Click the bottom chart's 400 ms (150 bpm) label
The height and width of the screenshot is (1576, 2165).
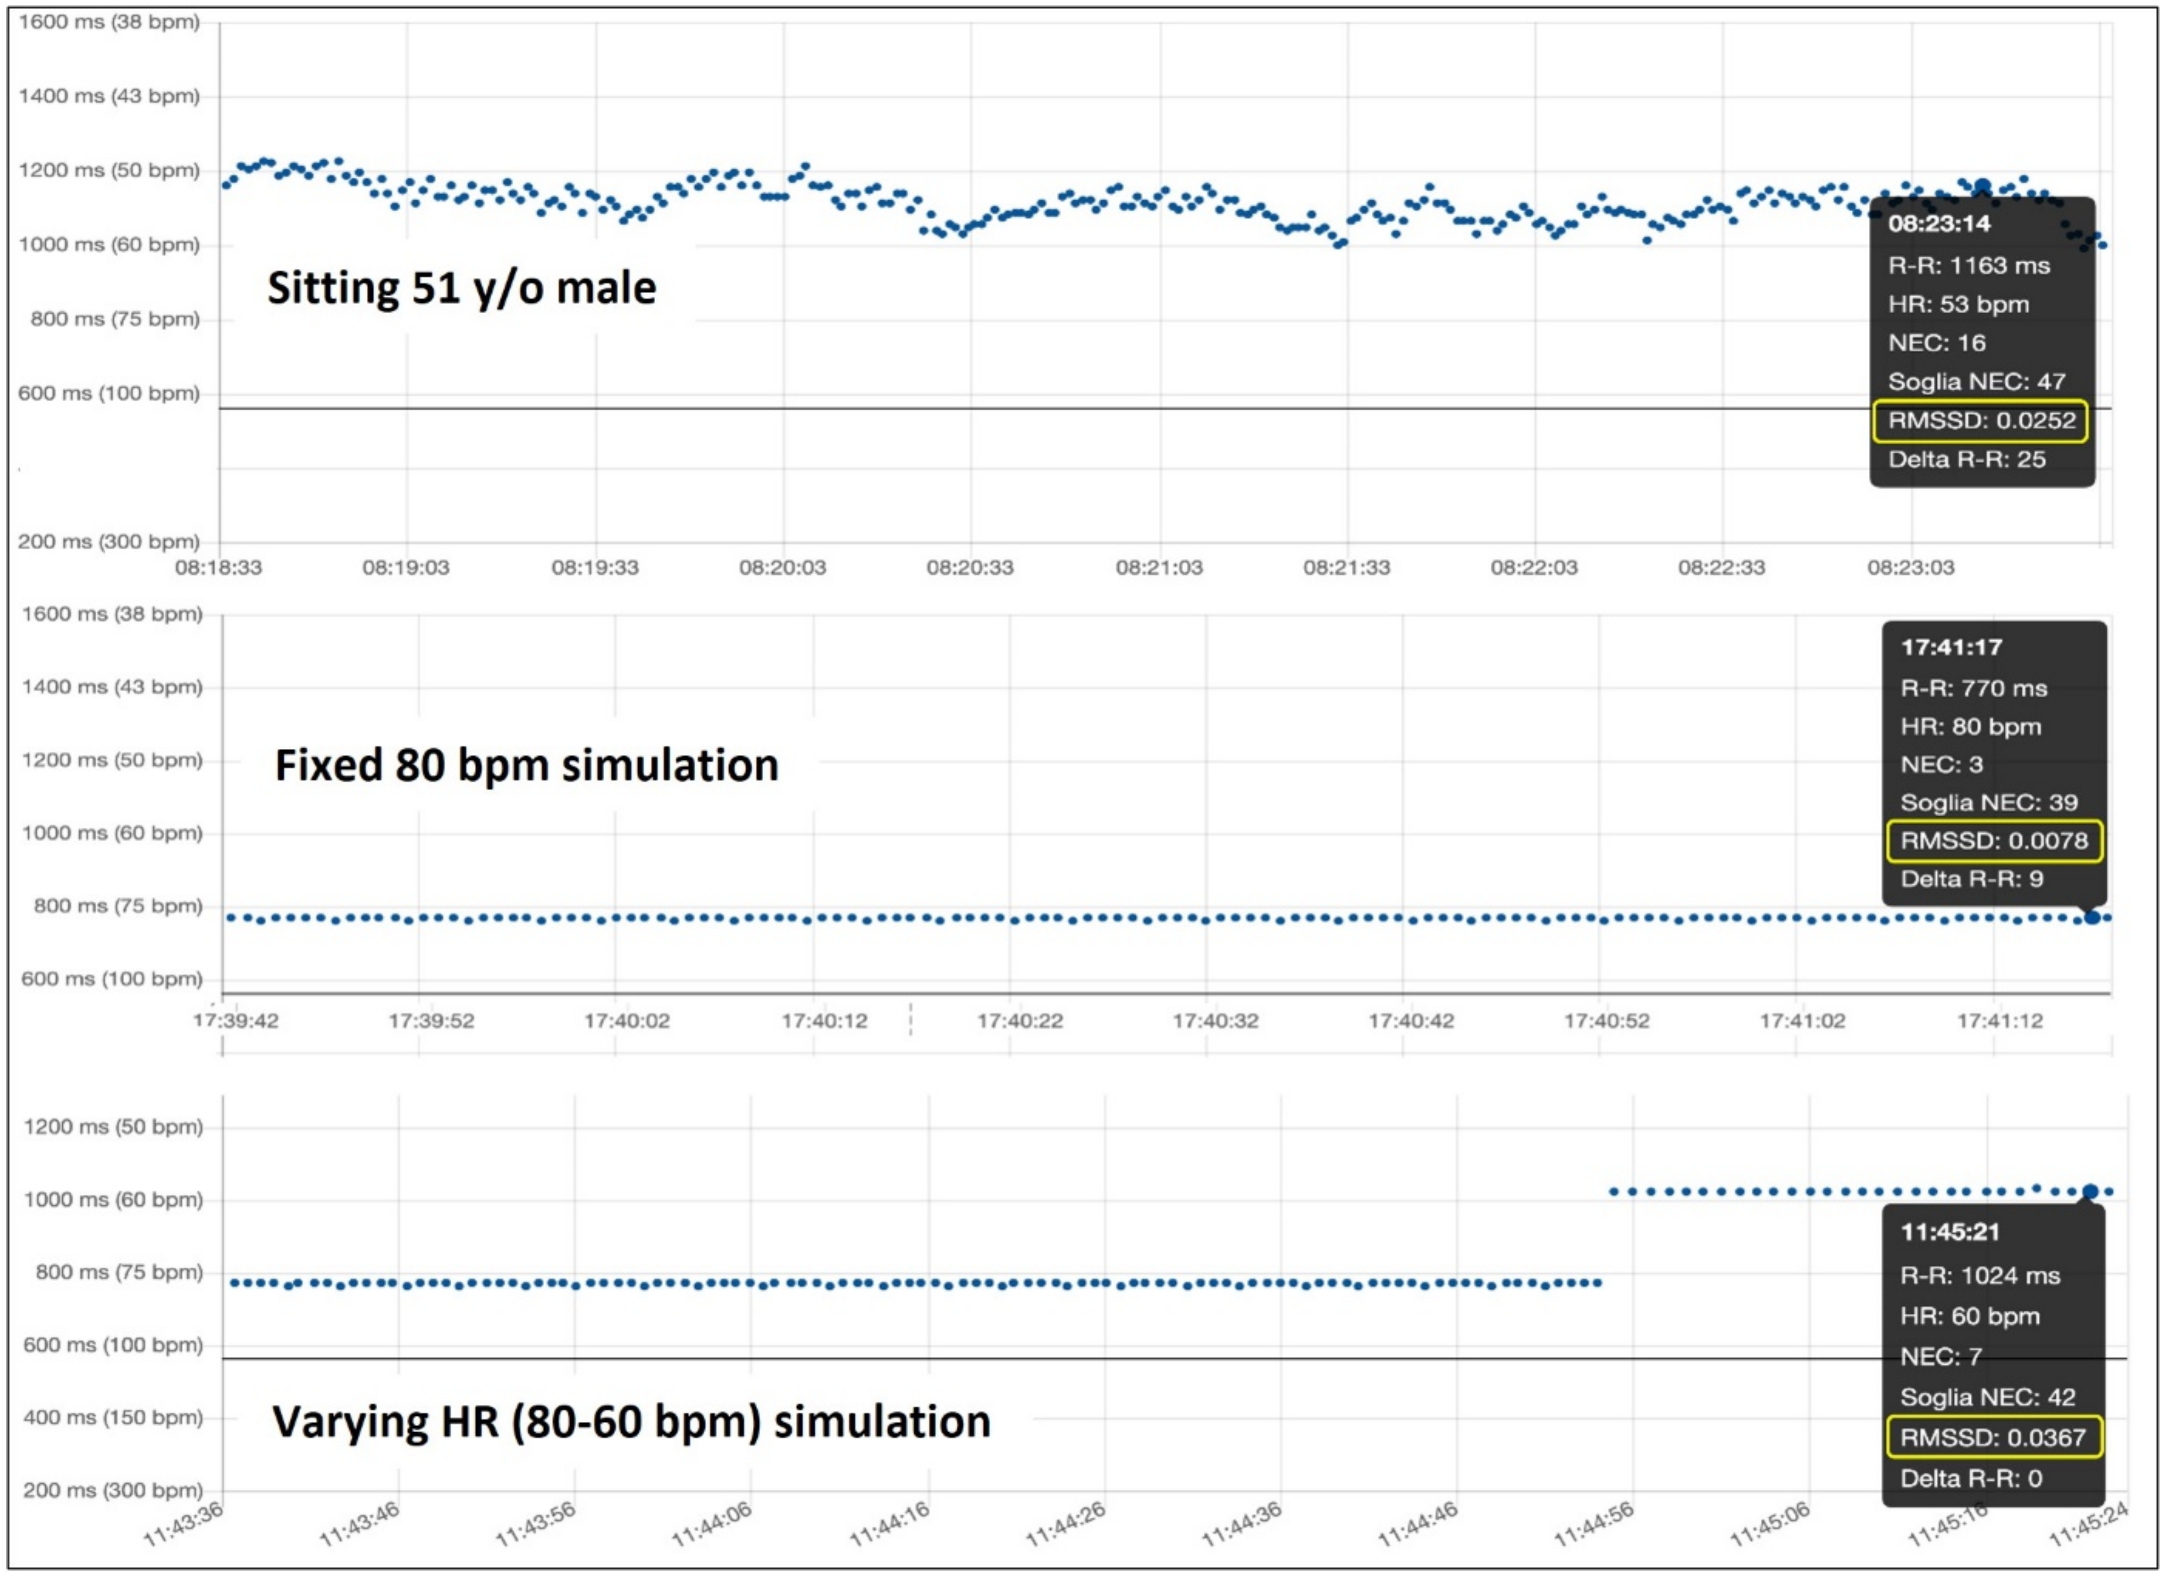click(113, 1417)
